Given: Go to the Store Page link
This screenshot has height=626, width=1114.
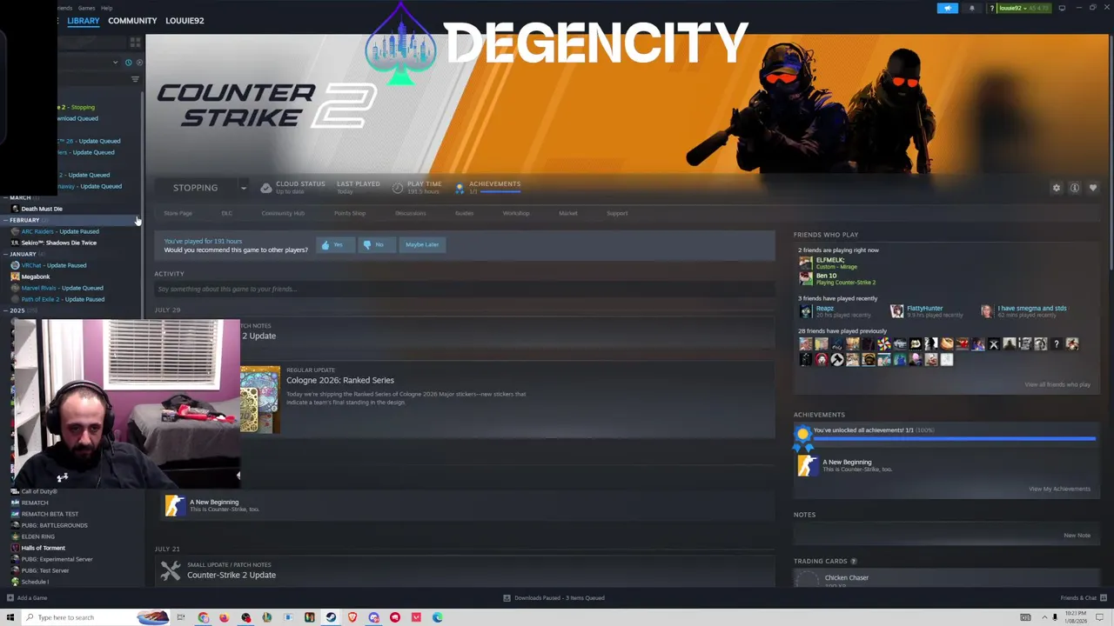Looking at the screenshot, I should pyautogui.click(x=178, y=213).
